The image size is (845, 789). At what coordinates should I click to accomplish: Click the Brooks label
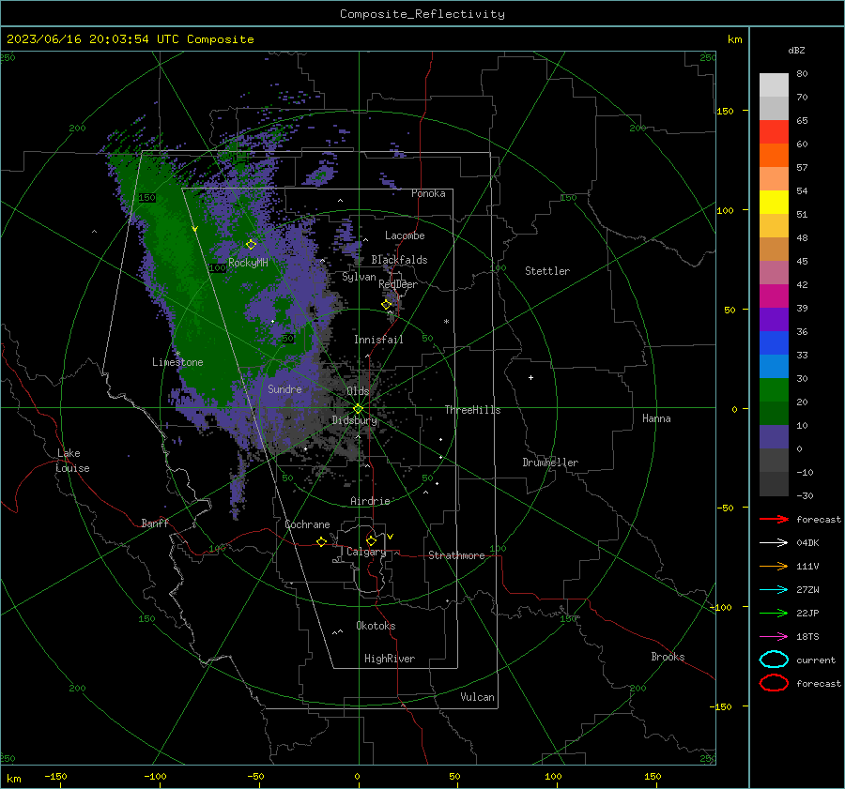(668, 657)
